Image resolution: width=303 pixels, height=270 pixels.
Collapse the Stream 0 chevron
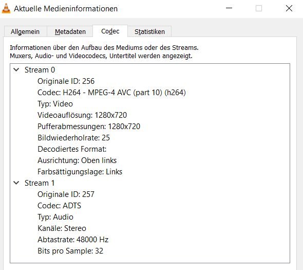click(x=16, y=69)
